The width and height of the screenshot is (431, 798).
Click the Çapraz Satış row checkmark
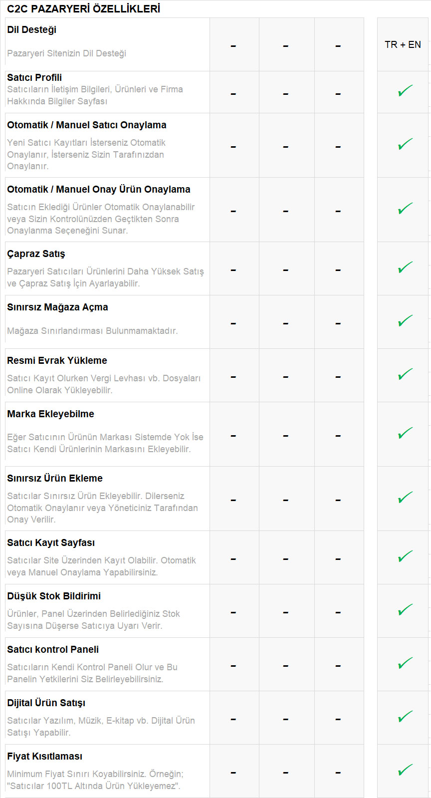(x=405, y=267)
